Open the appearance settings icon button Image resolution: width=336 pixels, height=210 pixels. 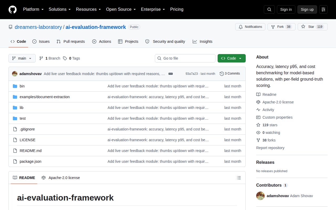point(323,9)
